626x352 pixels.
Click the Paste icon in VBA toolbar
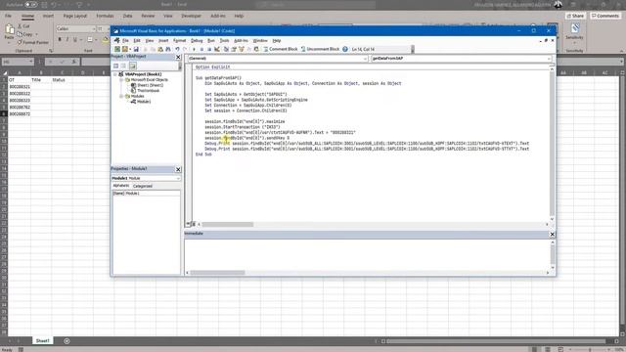coord(160,49)
